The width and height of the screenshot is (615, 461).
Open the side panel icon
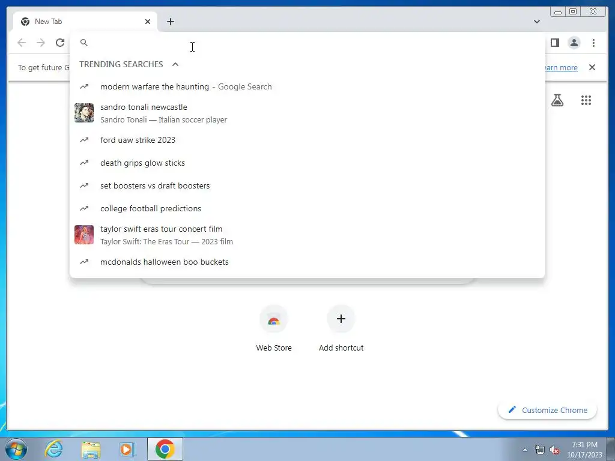tap(554, 43)
